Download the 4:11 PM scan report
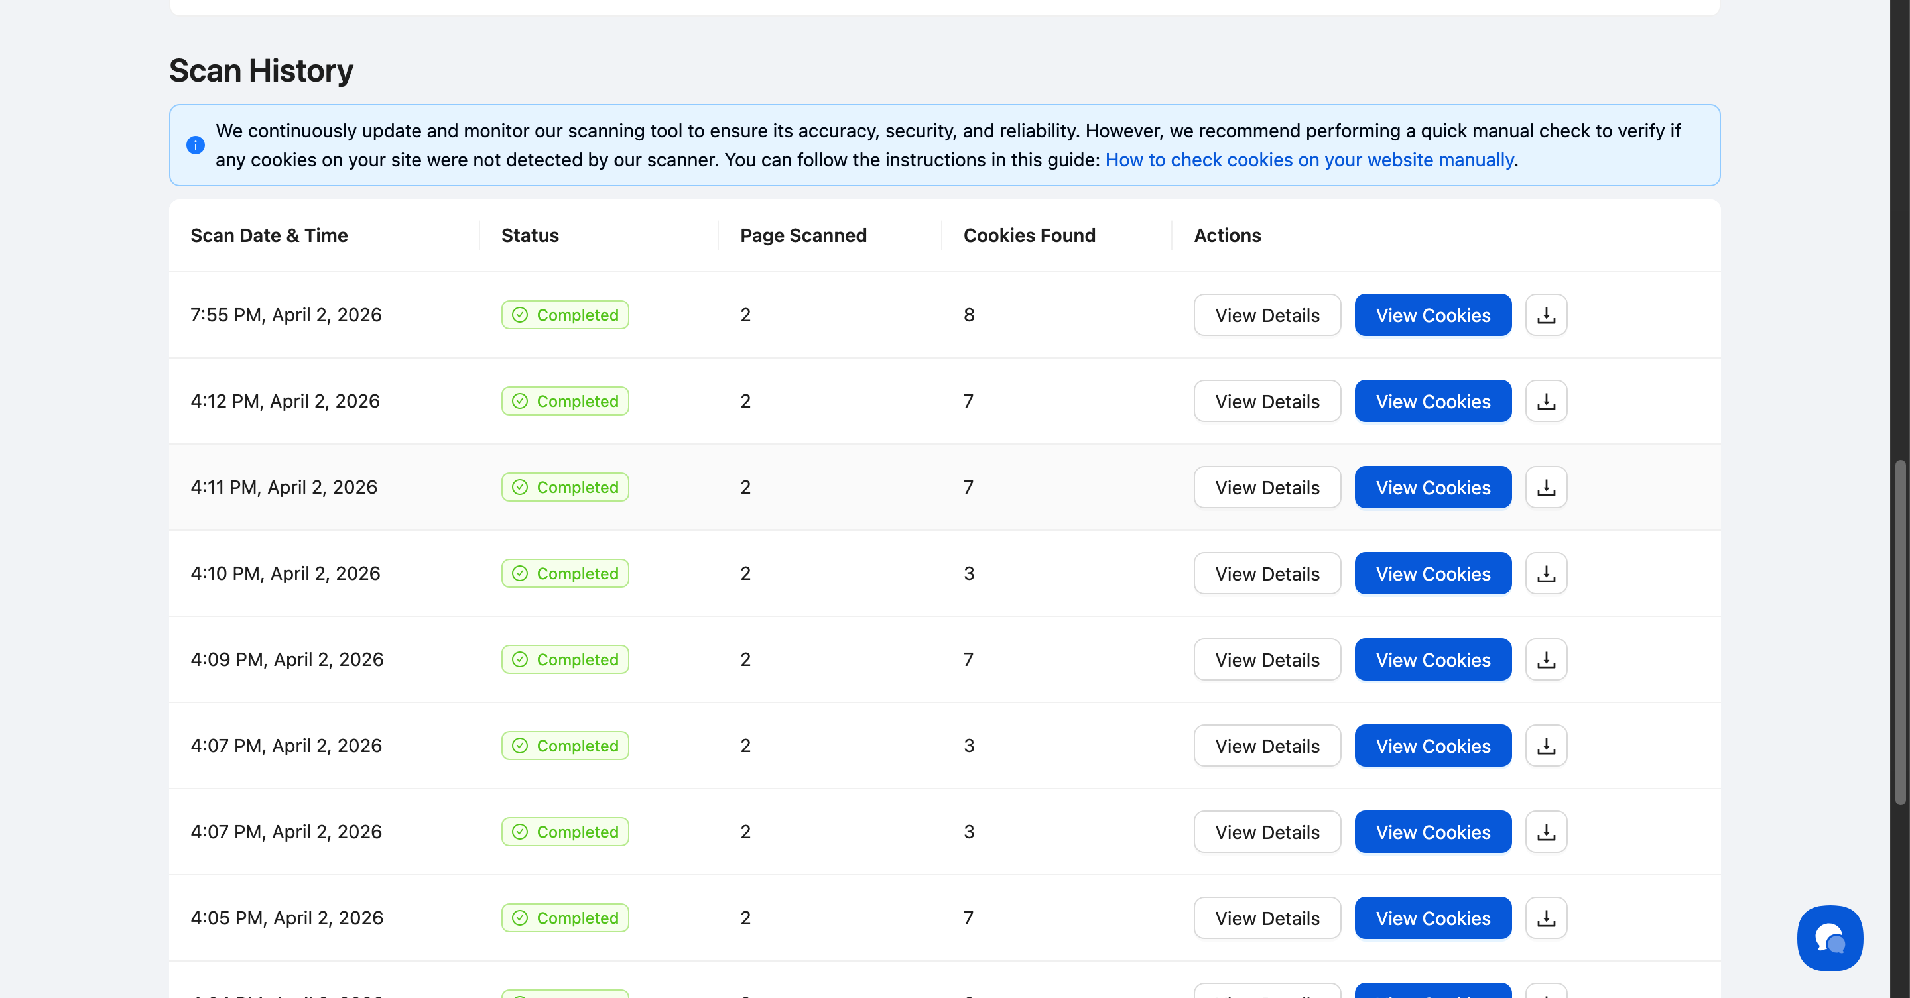This screenshot has width=1910, height=998. [1546, 488]
